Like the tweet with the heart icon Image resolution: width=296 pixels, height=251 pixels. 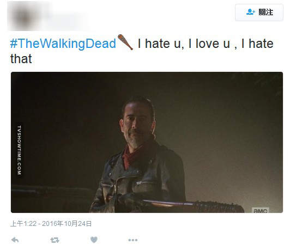coord(94,240)
